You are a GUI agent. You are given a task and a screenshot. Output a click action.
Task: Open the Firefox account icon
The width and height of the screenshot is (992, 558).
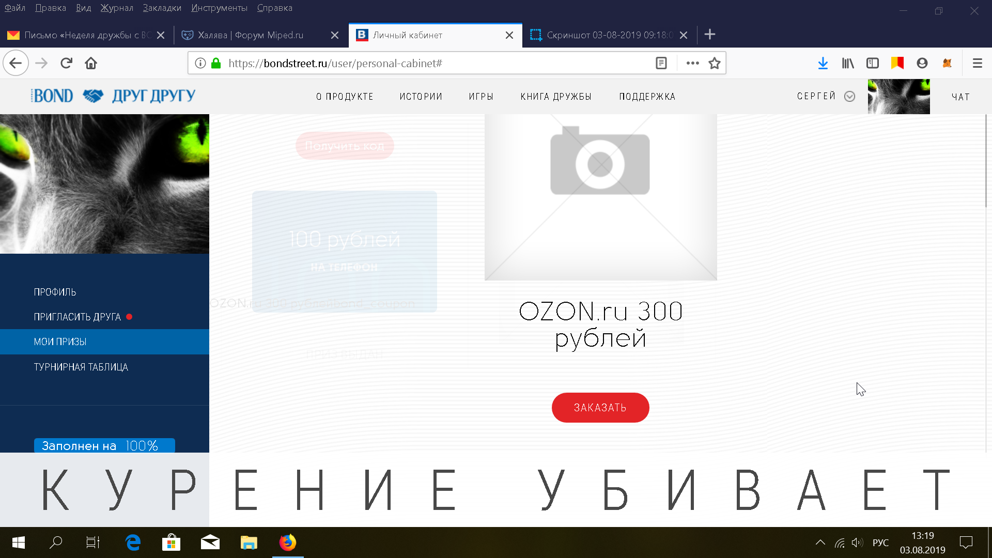click(922, 63)
